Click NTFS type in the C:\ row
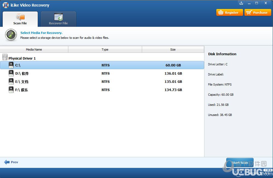 coord(105,65)
